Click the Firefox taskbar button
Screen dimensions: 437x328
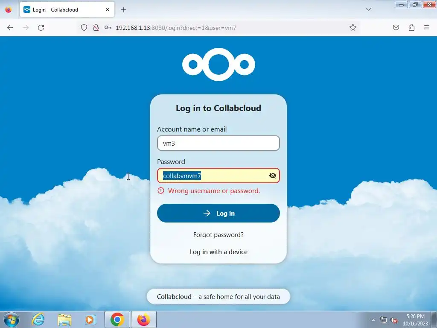[x=143, y=319]
